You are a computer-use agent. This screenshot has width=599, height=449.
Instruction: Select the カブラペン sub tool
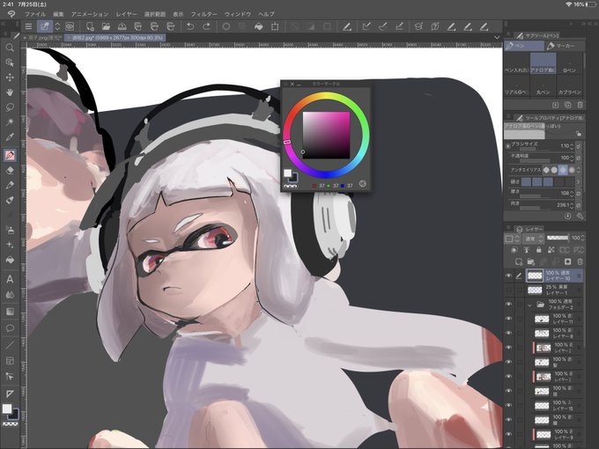point(570,86)
